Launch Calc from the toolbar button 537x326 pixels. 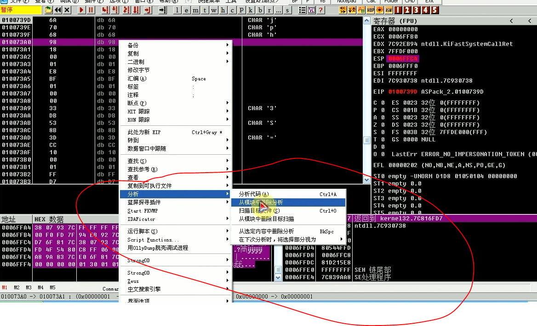pos(371,1)
